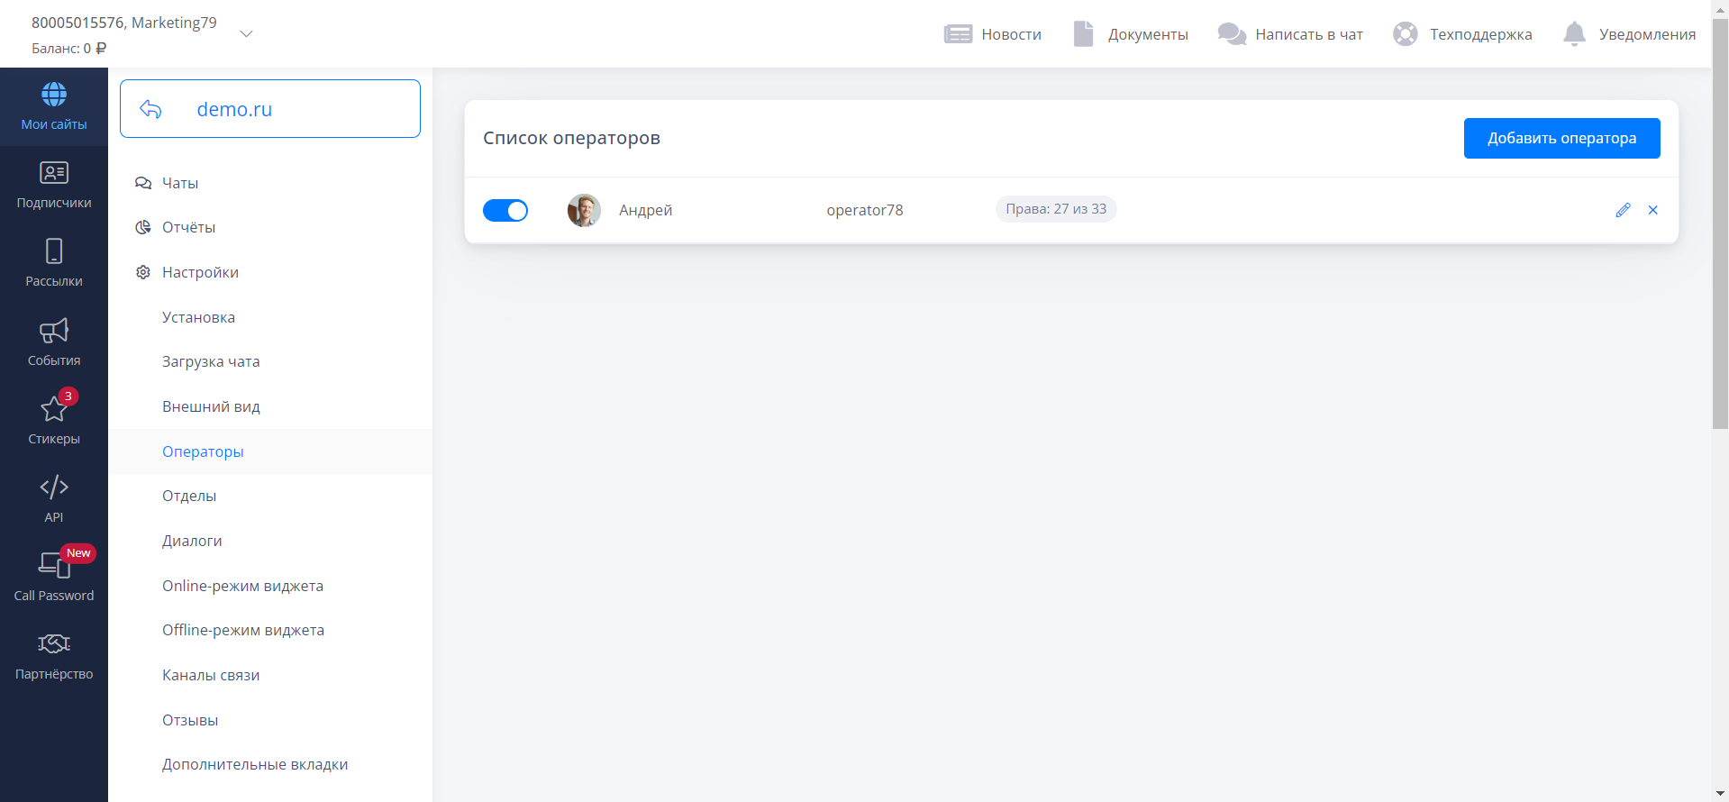This screenshot has width=1729, height=802.
Task: Edit operator Андрей with pencil icon
Action: [x=1623, y=210]
